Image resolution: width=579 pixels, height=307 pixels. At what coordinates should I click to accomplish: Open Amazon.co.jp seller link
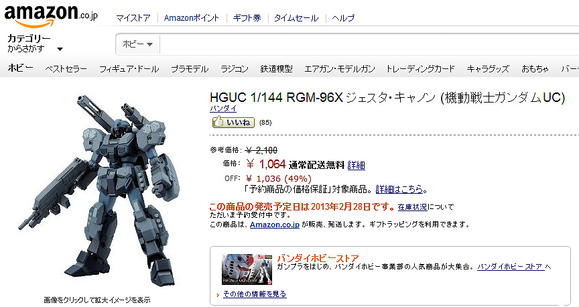pos(275,225)
